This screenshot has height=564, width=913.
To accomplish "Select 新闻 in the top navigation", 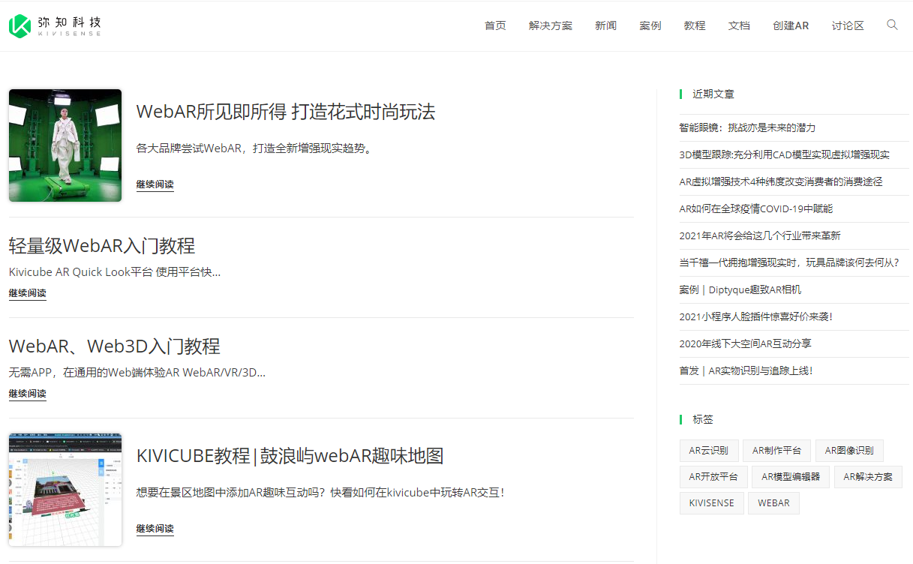I will (x=606, y=25).
